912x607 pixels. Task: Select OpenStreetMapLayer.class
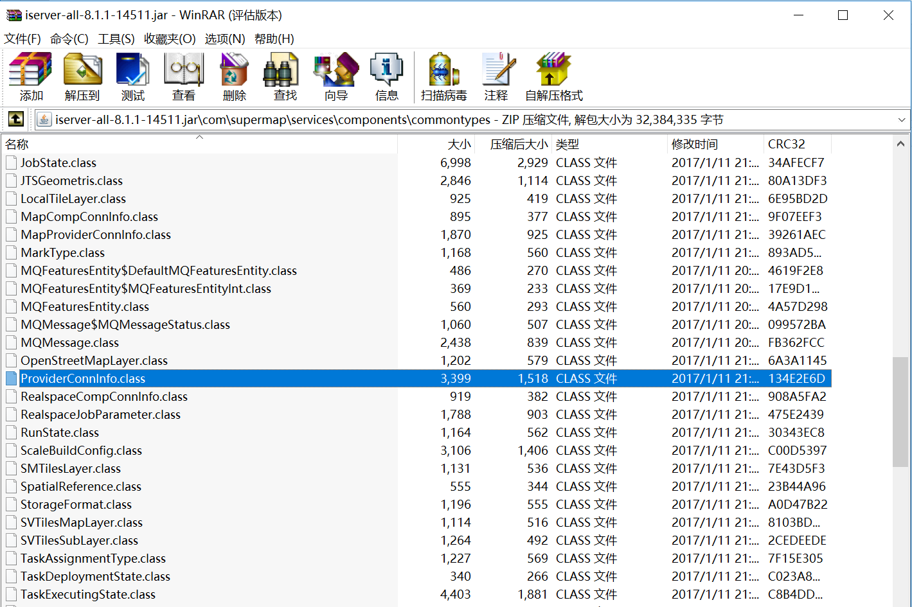click(94, 360)
